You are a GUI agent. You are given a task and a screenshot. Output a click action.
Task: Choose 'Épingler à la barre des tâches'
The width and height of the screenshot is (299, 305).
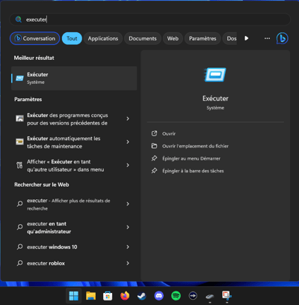click(193, 171)
